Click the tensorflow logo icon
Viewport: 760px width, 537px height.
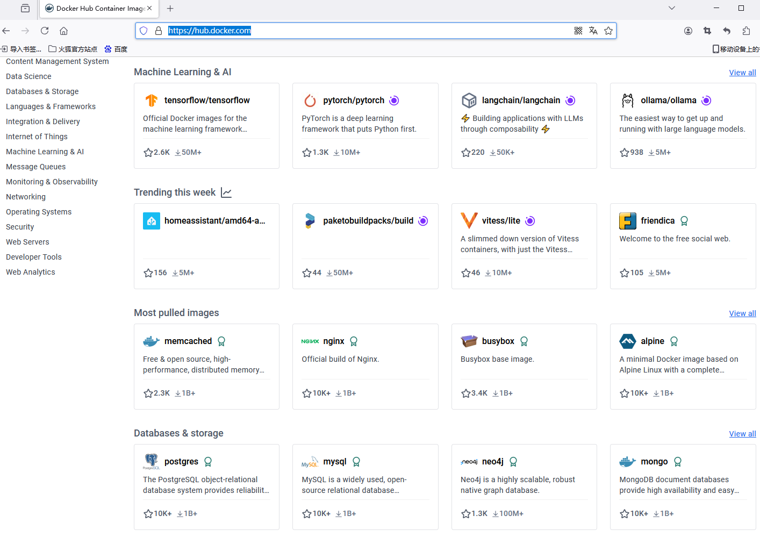pyautogui.click(x=151, y=101)
